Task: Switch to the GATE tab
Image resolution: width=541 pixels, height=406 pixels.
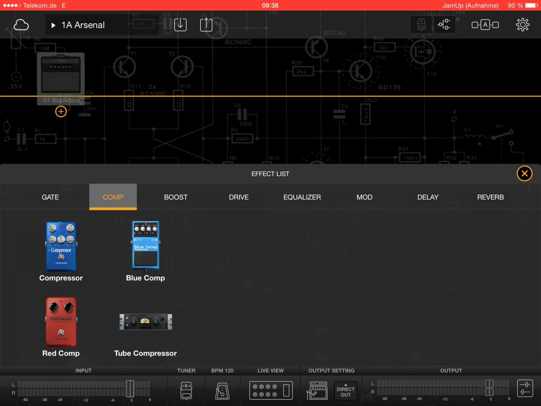Action: [50, 197]
